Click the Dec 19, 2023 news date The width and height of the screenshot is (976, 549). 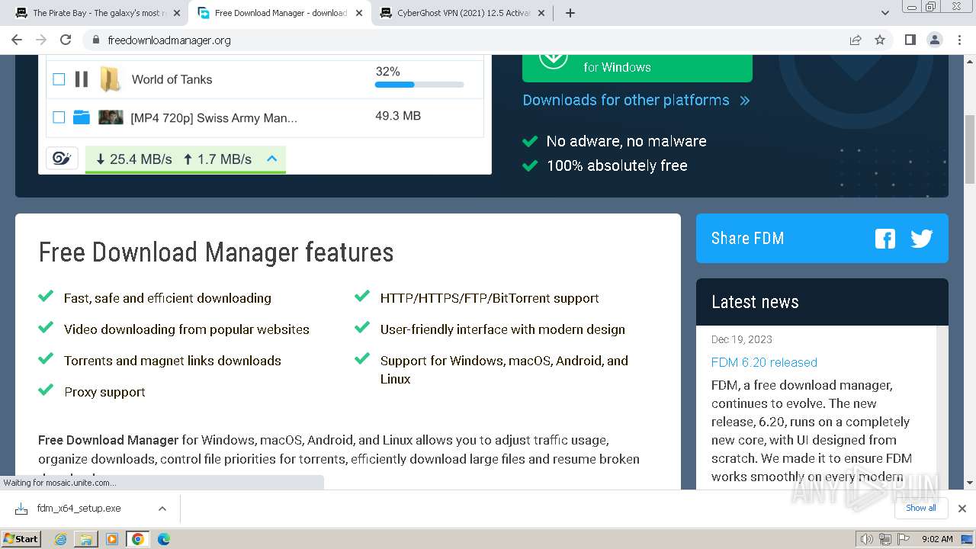[x=742, y=339]
